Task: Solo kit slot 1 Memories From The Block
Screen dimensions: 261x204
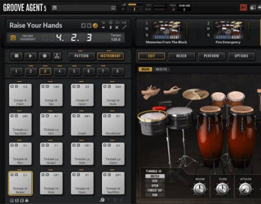Action: [x=147, y=35]
